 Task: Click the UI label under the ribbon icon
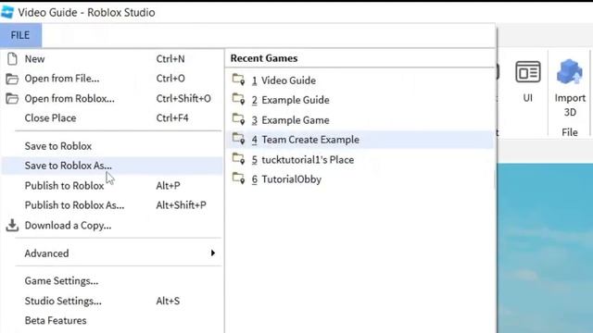[528, 98]
